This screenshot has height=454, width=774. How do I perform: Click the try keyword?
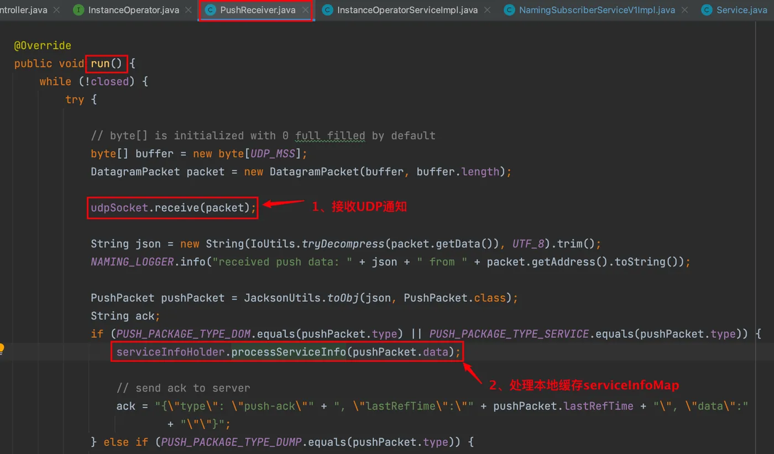(75, 100)
